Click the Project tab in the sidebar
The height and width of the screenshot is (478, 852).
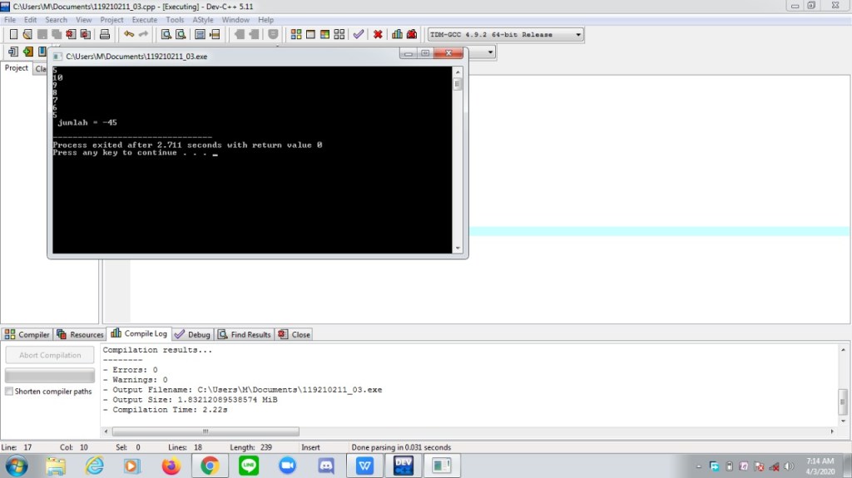coord(17,68)
